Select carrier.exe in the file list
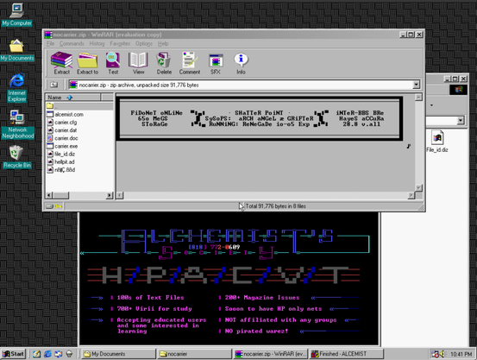The width and height of the screenshot is (477, 360). pyautogui.click(x=66, y=146)
